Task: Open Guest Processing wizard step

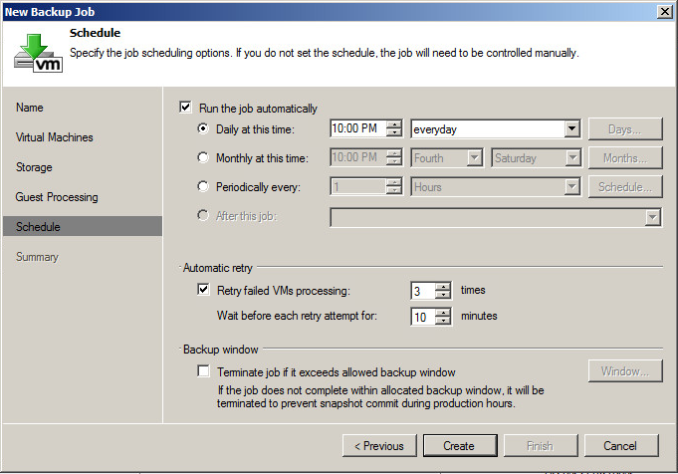Action: tap(57, 197)
